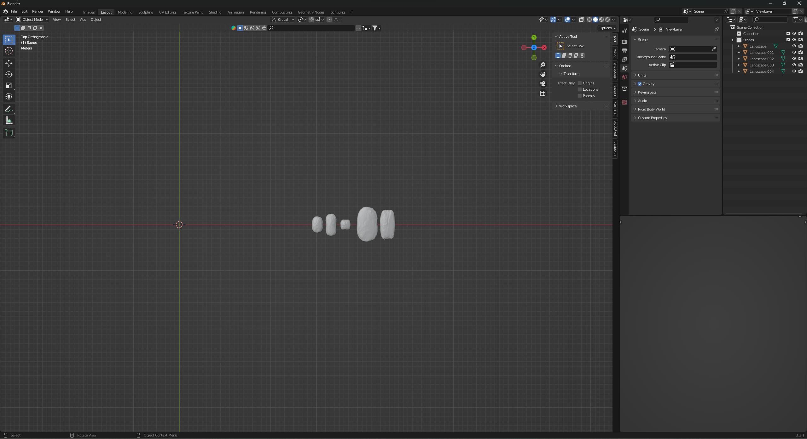Add a new workspace with plus
The height and width of the screenshot is (439, 807).
click(351, 12)
